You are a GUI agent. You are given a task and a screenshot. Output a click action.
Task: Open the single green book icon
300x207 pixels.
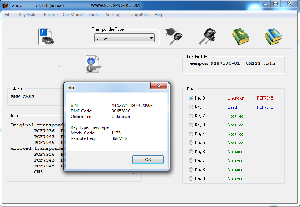pyautogui.click(x=241, y=36)
